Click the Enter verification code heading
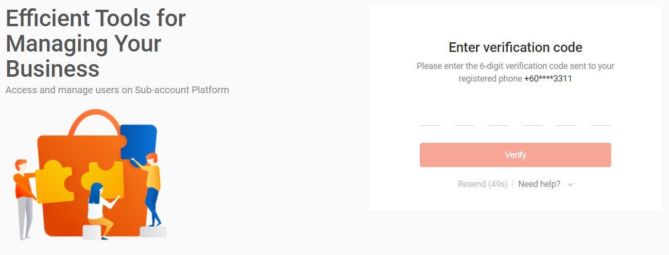The image size is (669, 255). point(515,47)
